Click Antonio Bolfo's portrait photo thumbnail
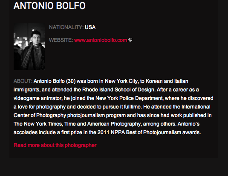The height and width of the screenshot is (176, 228). coord(29,47)
